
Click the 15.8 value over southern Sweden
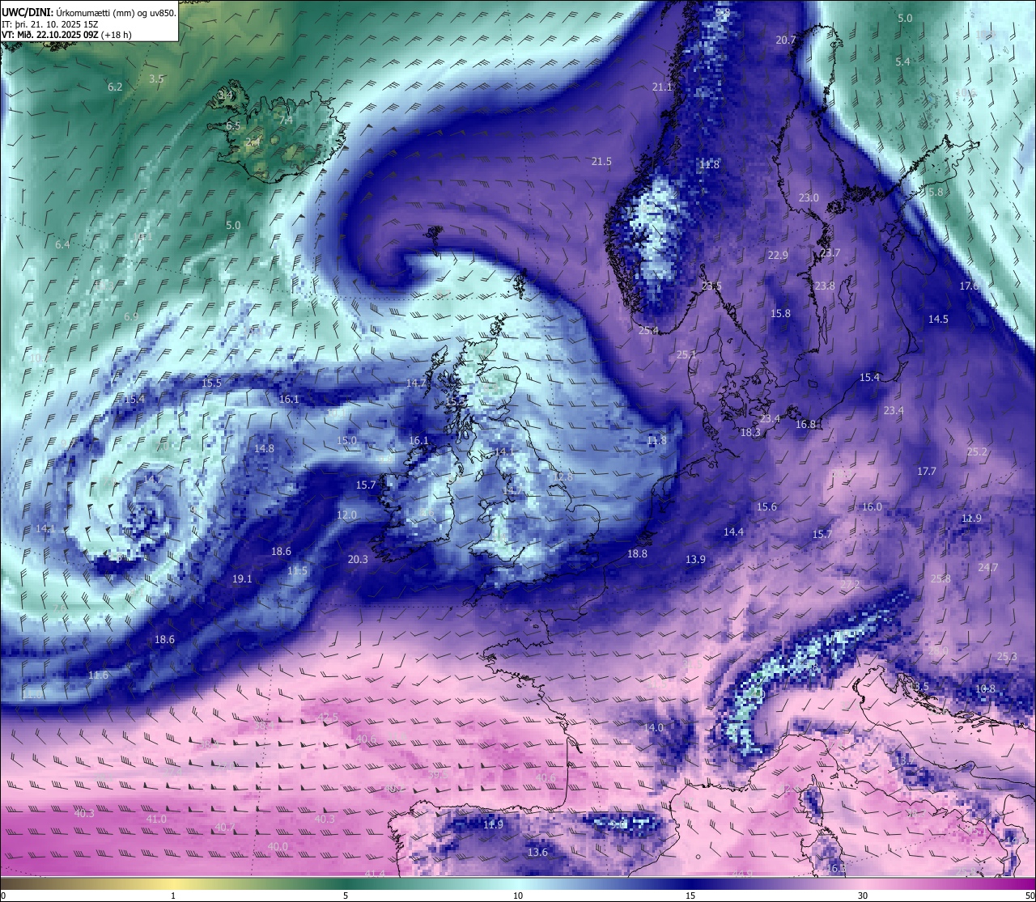click(780, 313)
